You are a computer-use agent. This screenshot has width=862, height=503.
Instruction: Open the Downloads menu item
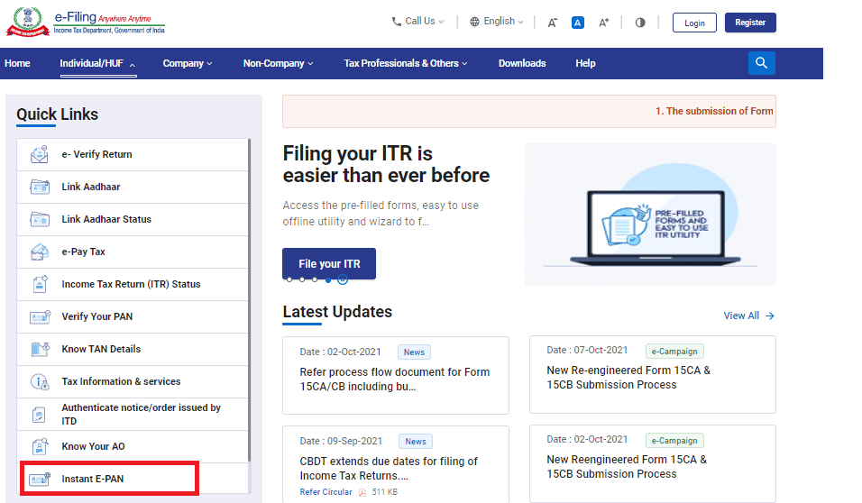522,64
